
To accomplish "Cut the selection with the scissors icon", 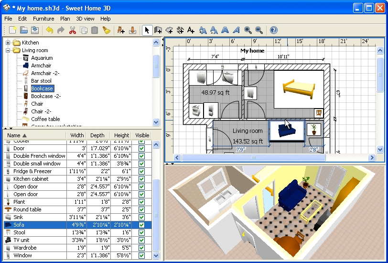I will pyautogui.click(x=73, y=30).
